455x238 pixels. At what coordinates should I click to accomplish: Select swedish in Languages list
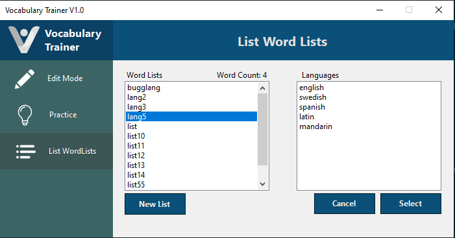[369, 97]
